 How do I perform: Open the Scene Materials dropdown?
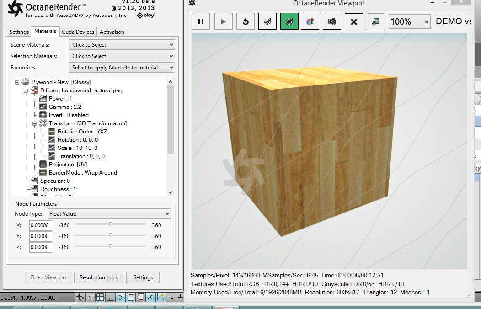[122, 45]
